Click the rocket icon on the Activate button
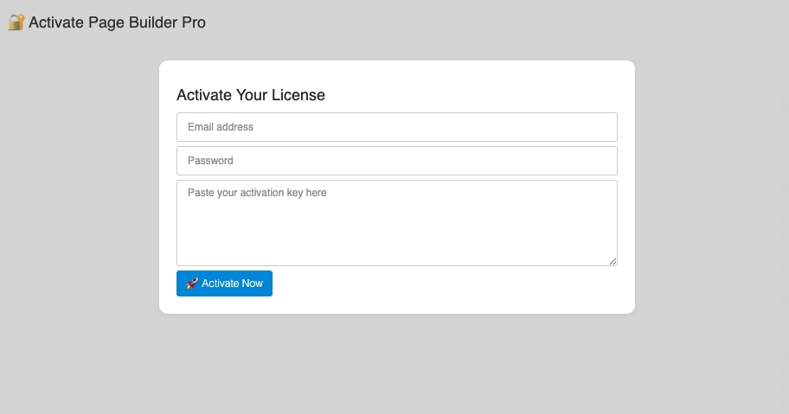This screenshot has width=789, height=414. pyautogui.click(x=192, y=283)
